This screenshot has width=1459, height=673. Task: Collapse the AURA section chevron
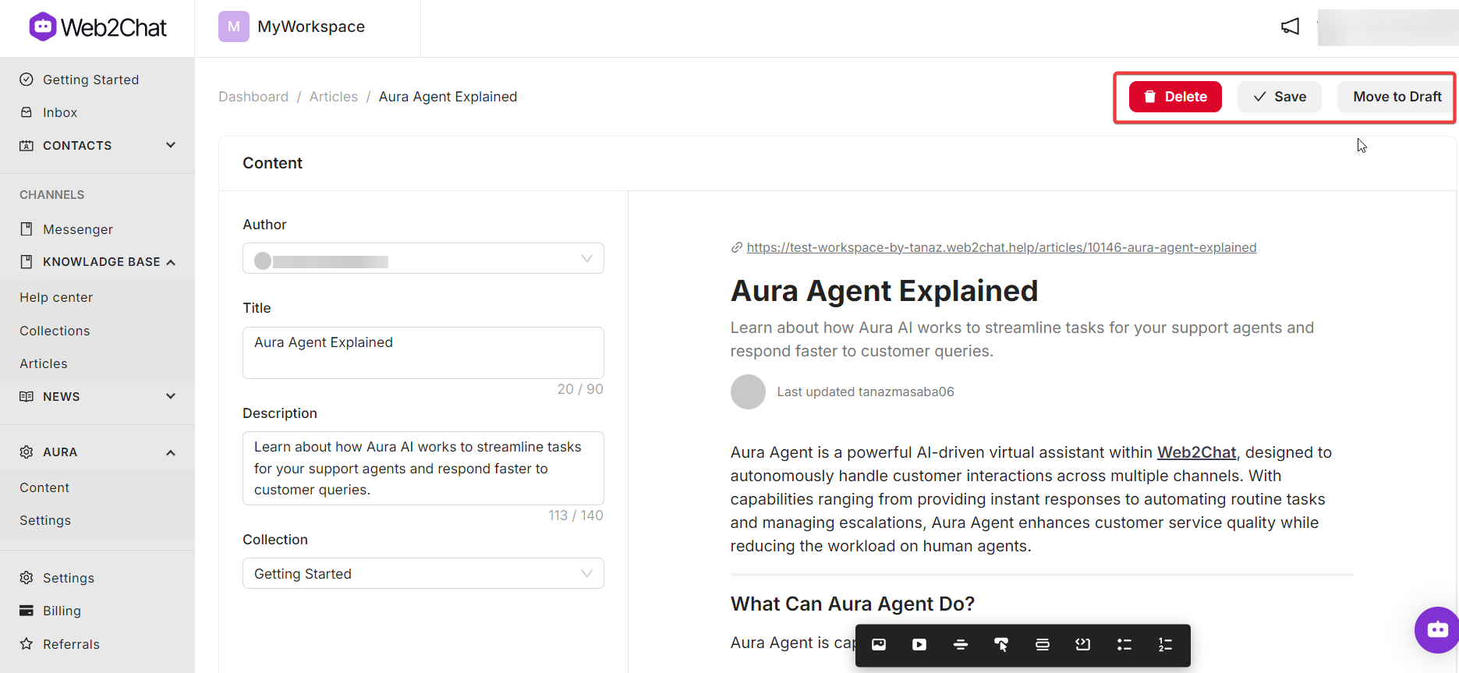coord(171,452)
